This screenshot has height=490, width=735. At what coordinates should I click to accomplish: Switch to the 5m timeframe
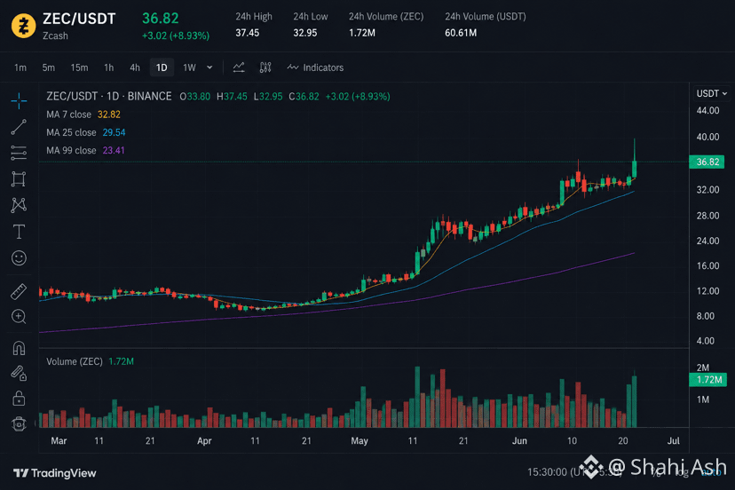tap(48, 67)
